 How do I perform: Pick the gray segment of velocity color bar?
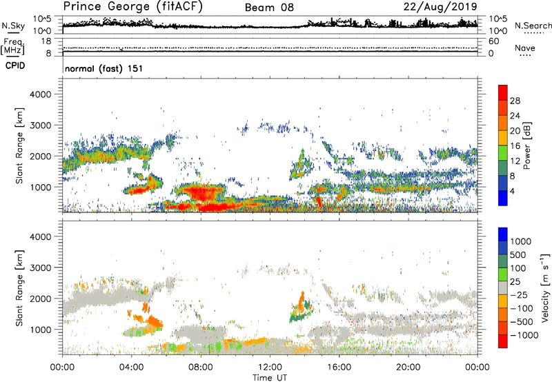pyautogui.click(x=503, y=288)
